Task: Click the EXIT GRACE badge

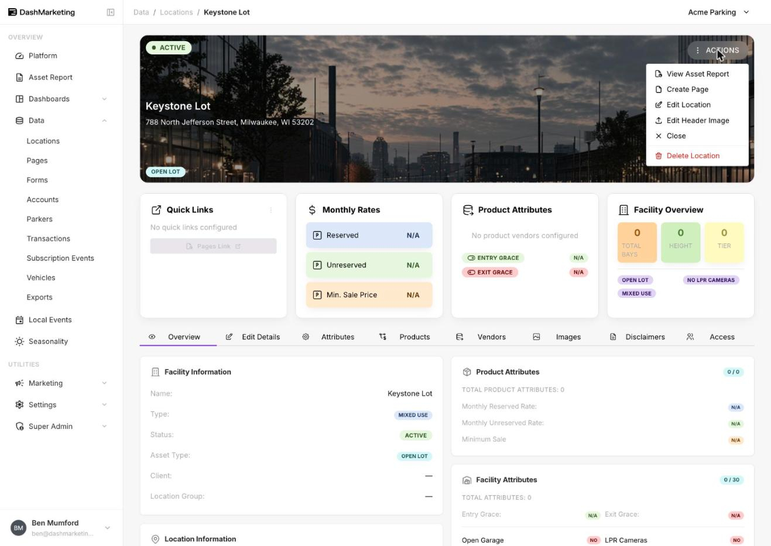Action: (x=490, y=272)
